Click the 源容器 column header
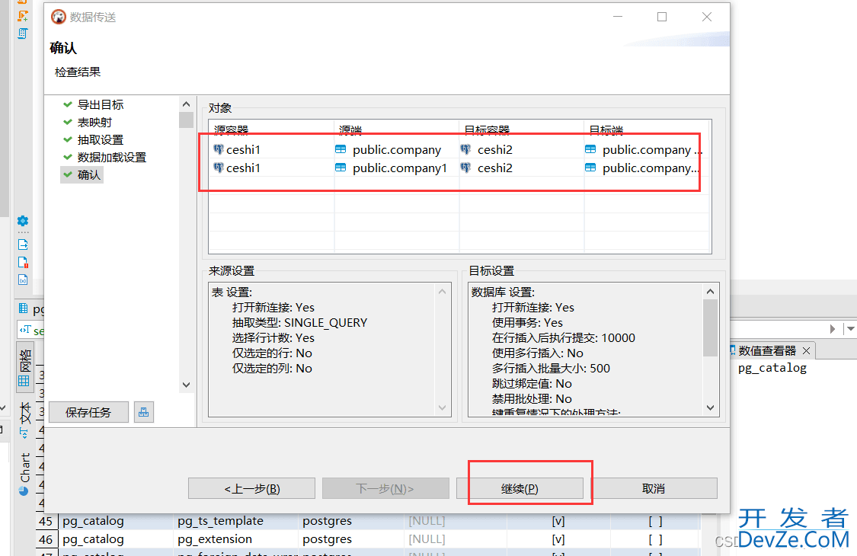 pos(271,130)
